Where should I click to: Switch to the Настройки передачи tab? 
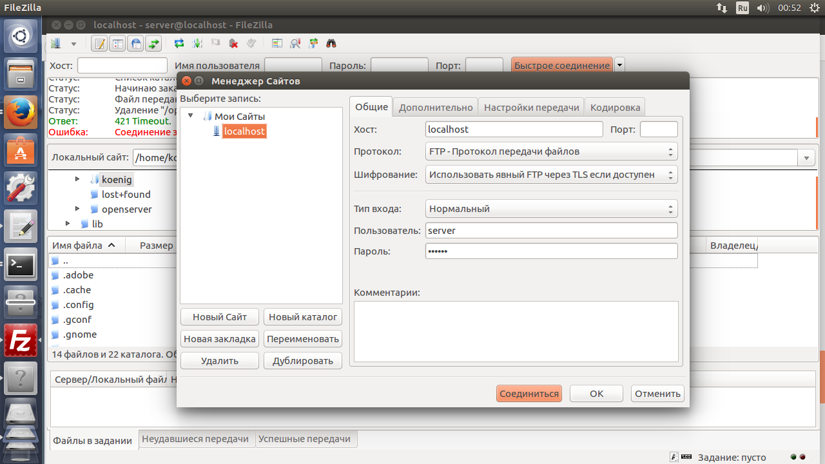click(531, 108)
